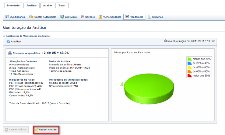This screenshot has width=225, height=135.
Task: Click the key icon on Reabrir Análise
Action: point(37,130)
